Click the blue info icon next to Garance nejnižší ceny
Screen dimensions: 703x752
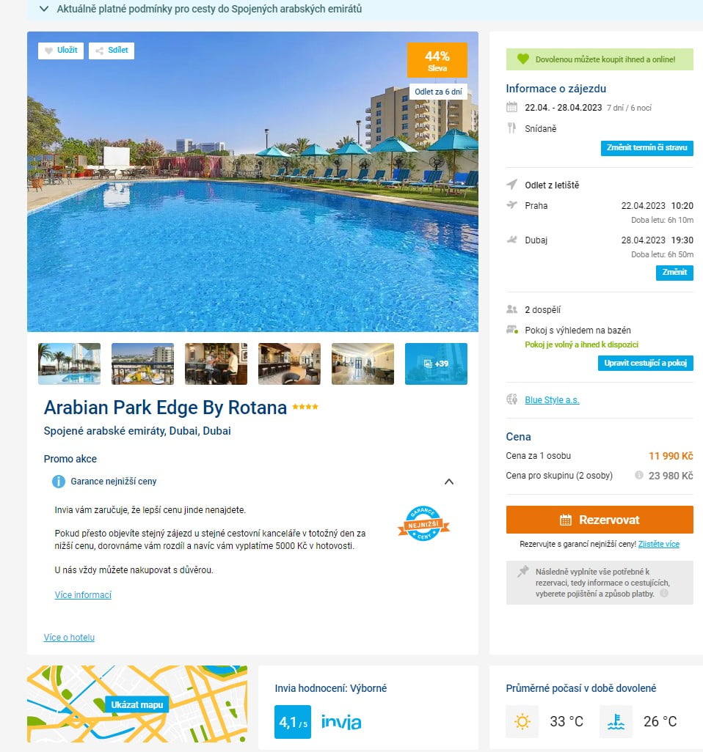click(59, 481)
